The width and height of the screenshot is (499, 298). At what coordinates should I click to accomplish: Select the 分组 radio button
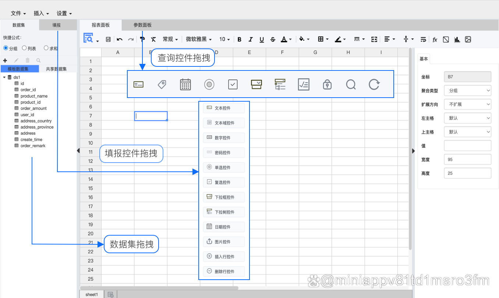6,48
